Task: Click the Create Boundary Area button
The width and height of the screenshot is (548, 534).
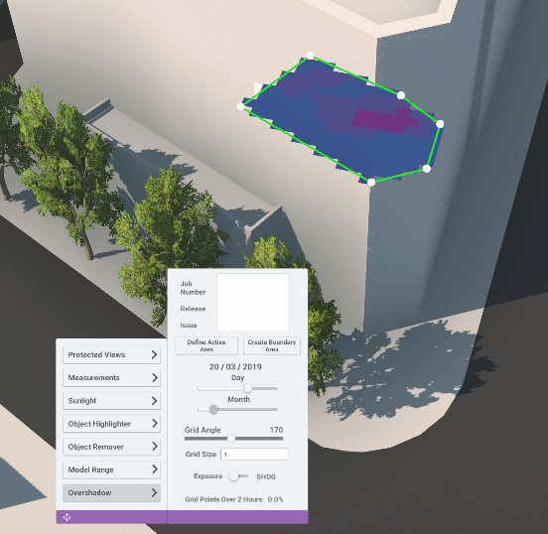Action: point(272,345)
